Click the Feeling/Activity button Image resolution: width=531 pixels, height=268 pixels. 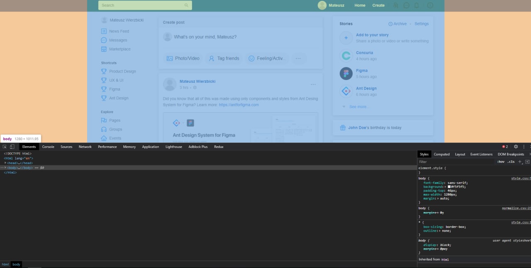click(267, 58)
